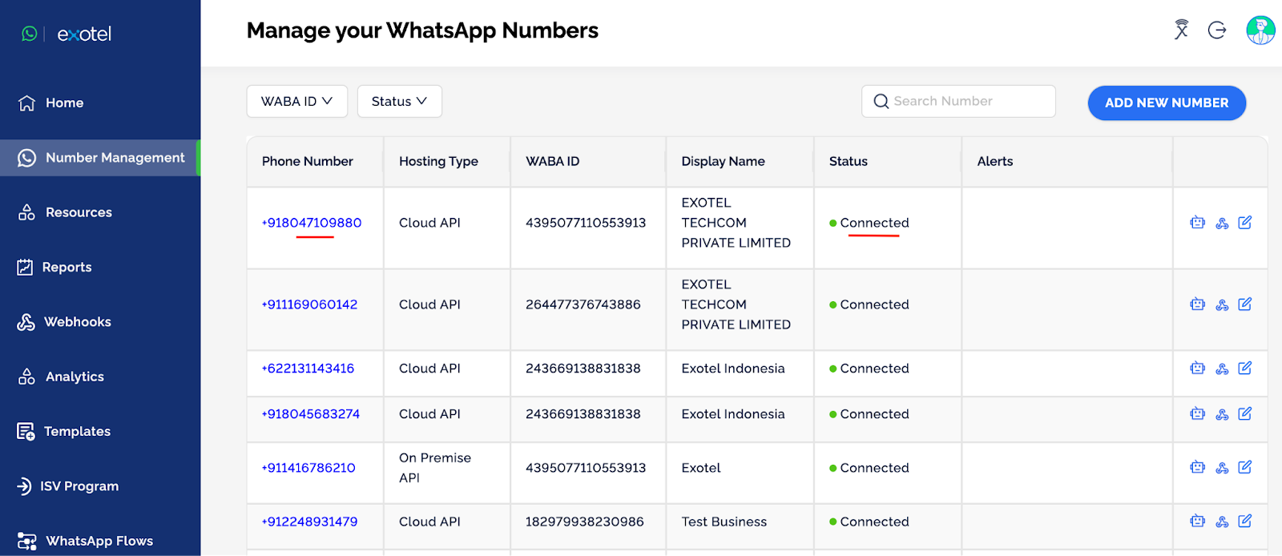Viewport: 1282px width, 556px height.
Task: Open phone number +911416786210 link
Action: (x=308, y=468)
